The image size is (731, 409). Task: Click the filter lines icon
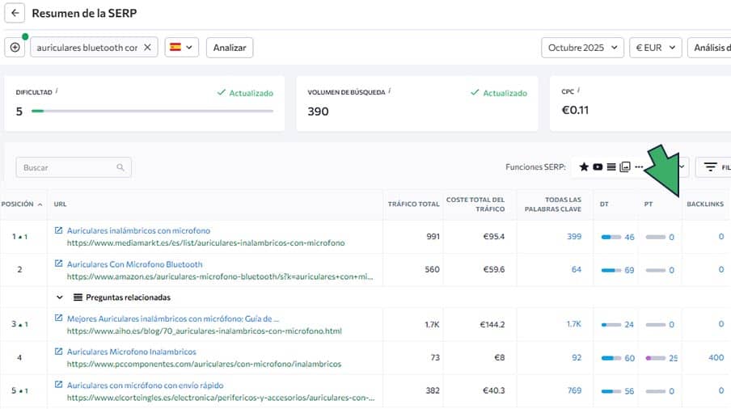[x=711, y=167]
